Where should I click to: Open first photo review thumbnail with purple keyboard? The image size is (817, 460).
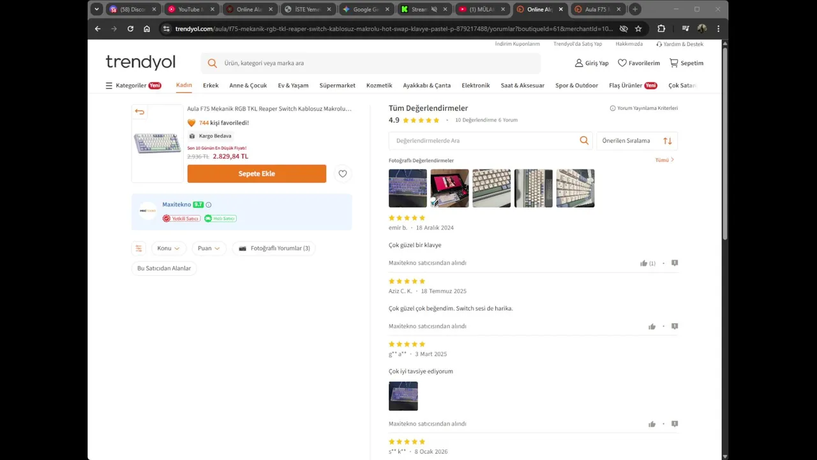[408, 188]
